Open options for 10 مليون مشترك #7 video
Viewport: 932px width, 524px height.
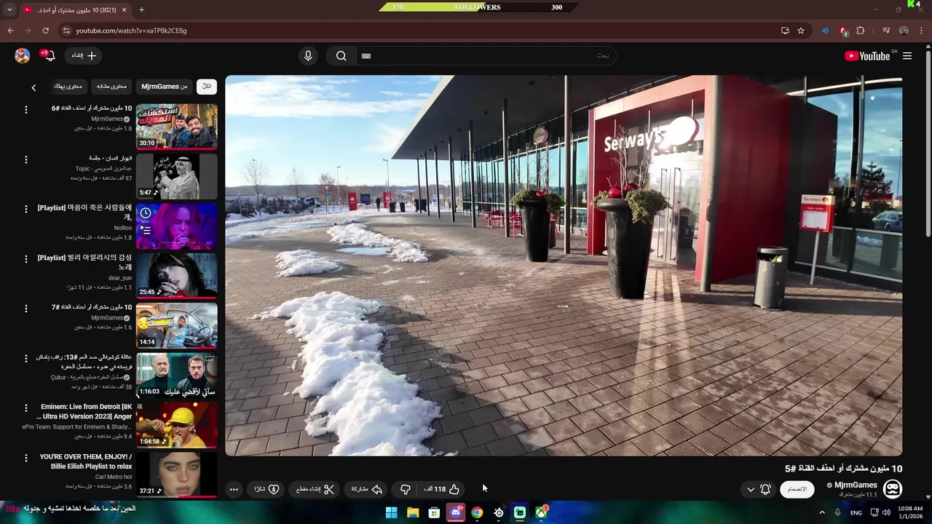click(x=26, y=309)
